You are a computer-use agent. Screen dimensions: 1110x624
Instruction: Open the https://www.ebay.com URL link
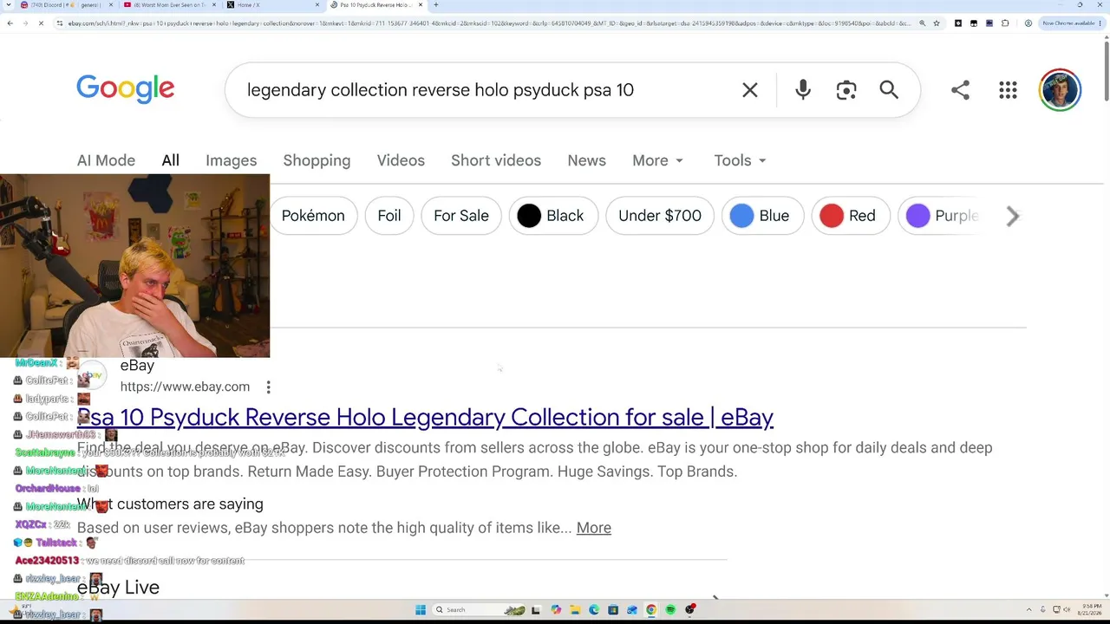coord(185,387)
